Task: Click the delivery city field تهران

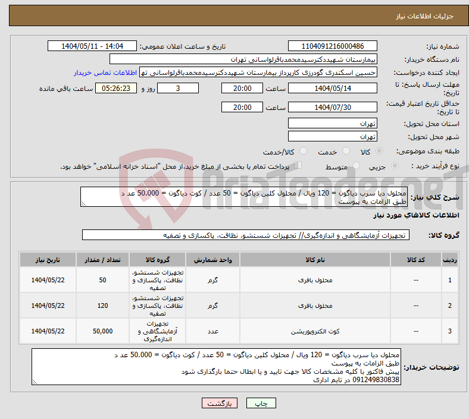Action: click(x=332, y=137)
